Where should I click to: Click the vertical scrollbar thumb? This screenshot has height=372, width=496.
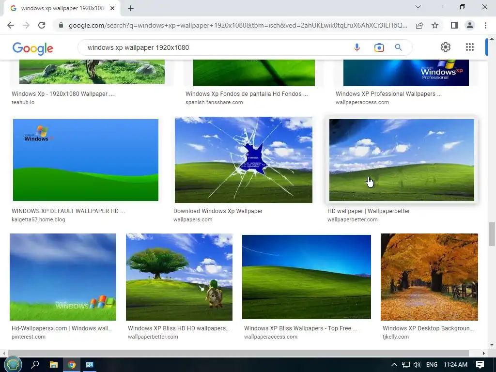[x=492, y=234]
